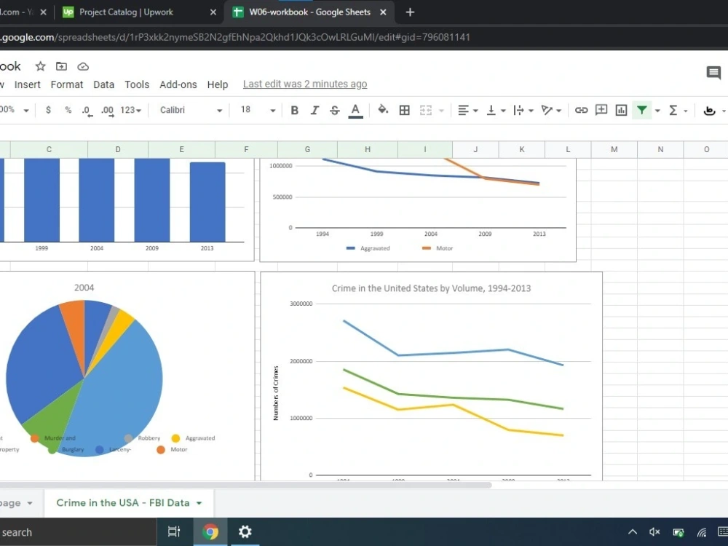Insert a chart
728x546 pixels.
click(x=621, y=110)
